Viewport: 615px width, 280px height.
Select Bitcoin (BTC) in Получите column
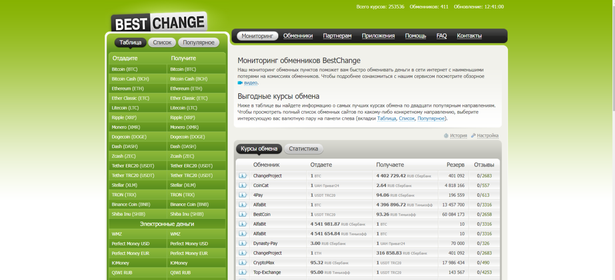(x=196, y=70)
